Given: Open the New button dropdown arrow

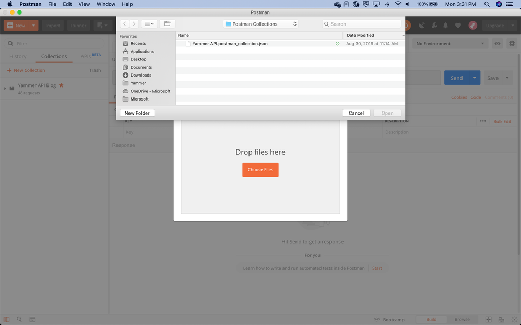Looking at the screenshot, I should [33, 26].
